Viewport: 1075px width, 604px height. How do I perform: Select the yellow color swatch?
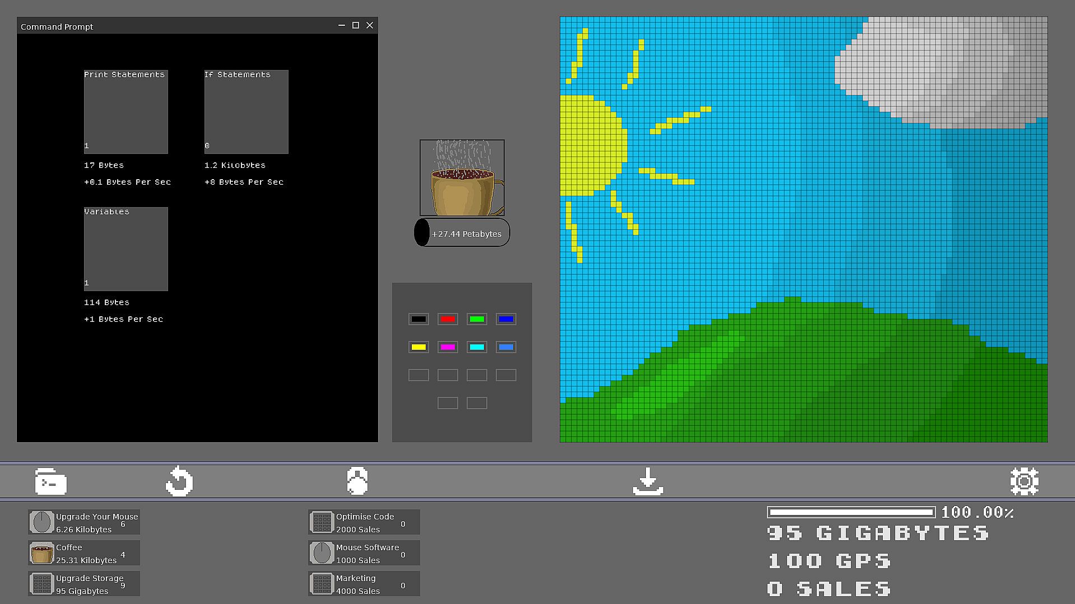pyautogui.click(x=418, y=347)
